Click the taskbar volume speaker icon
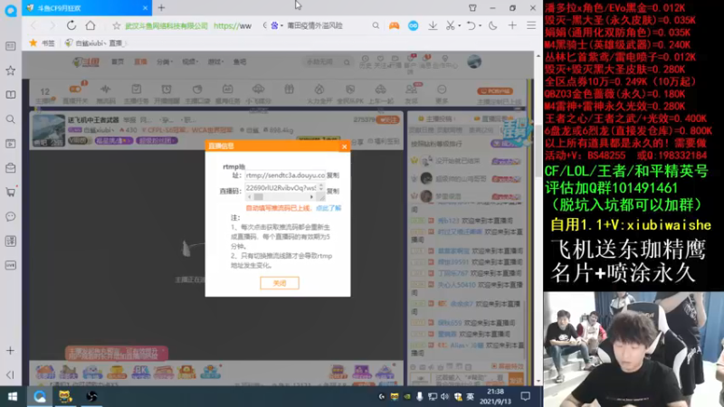Image resolution: width=724 pixels, height=407 pixels. pos(444,396)
